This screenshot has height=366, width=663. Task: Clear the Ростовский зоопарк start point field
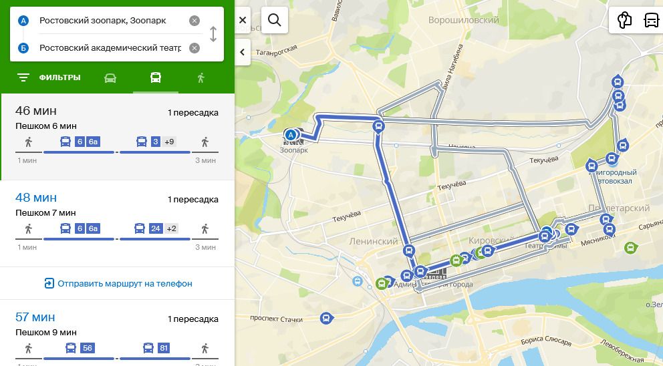click(194, 21)
